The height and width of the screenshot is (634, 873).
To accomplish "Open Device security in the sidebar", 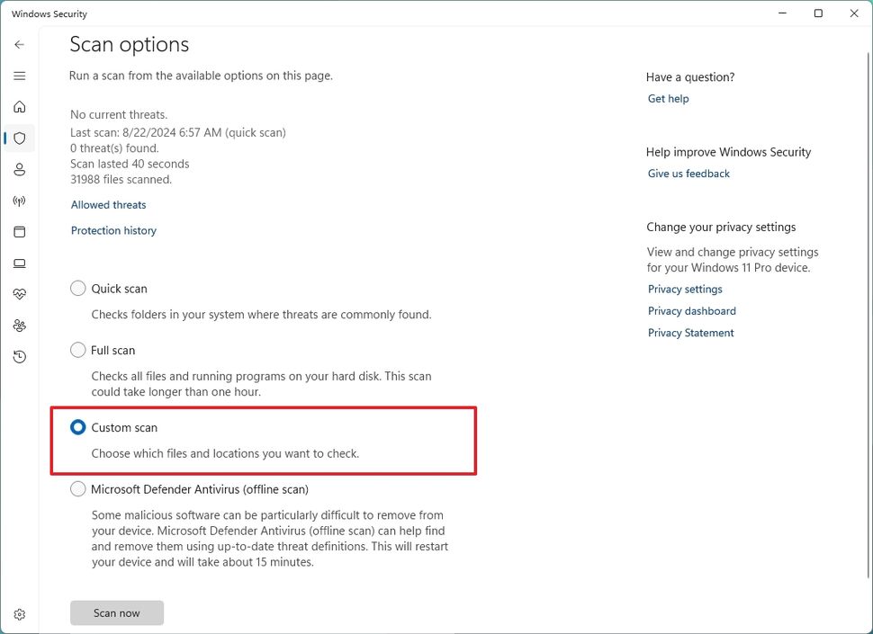I will [19, 263].
